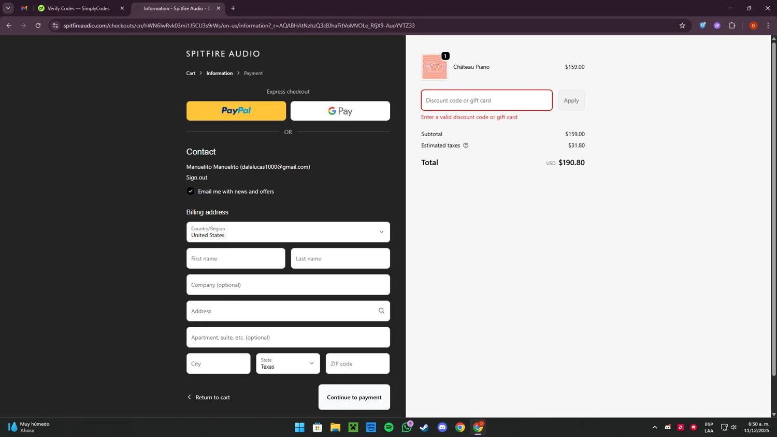
Task: Click the shield extension icon
Action: [702, 25]
